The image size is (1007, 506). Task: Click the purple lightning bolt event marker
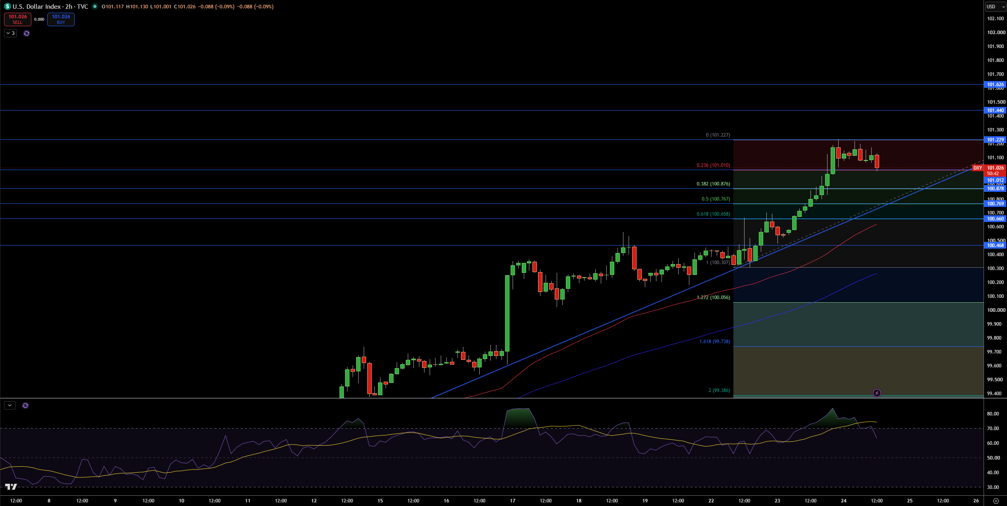point(877,393)
